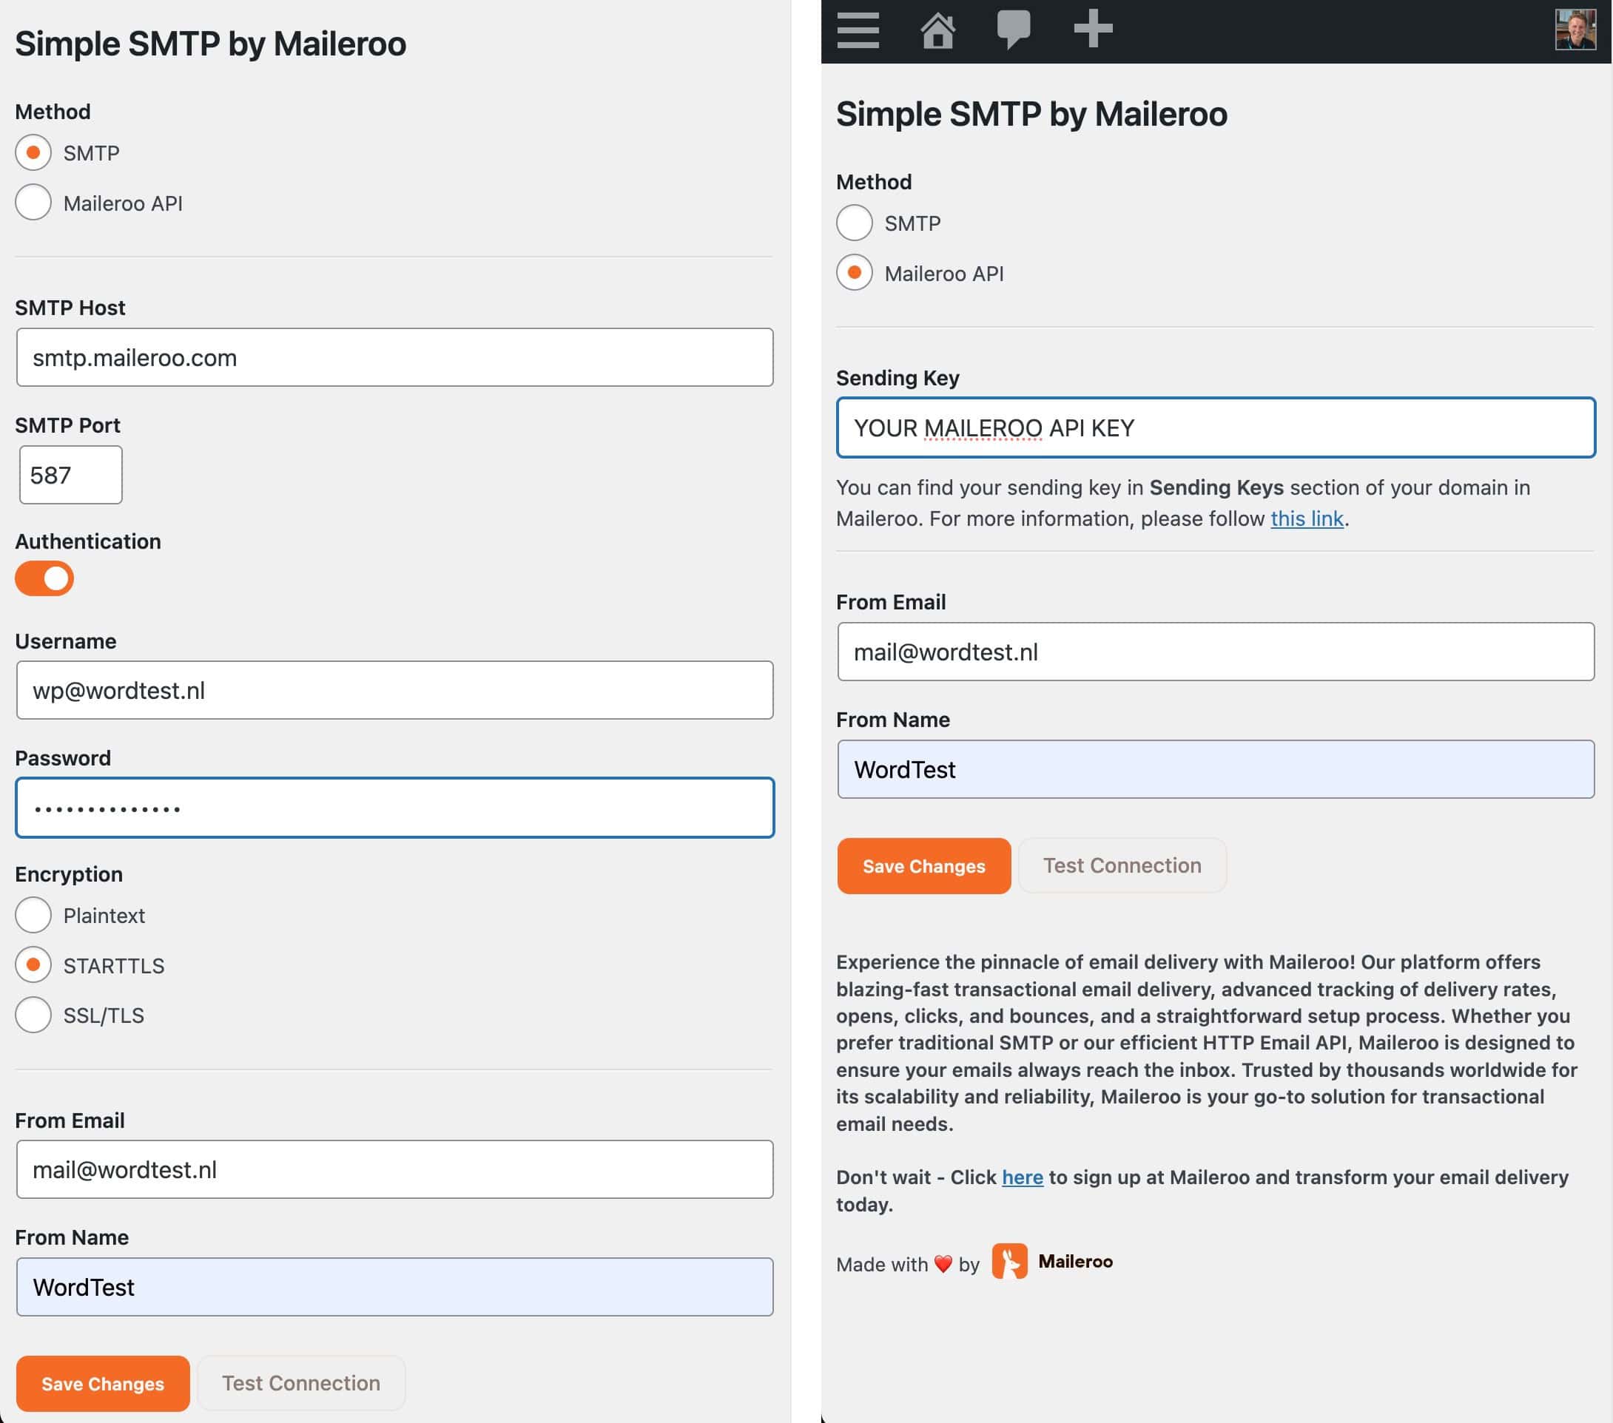Save Changes in the left panel
Viewport: 1613px width, 1423px height.
click(103, 1384)
